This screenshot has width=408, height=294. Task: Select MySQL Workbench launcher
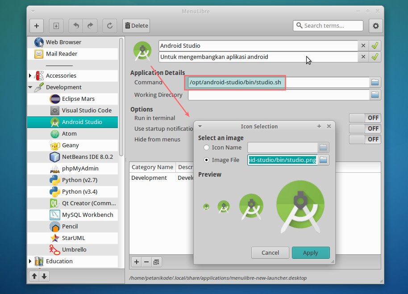[x=73, y=215]
